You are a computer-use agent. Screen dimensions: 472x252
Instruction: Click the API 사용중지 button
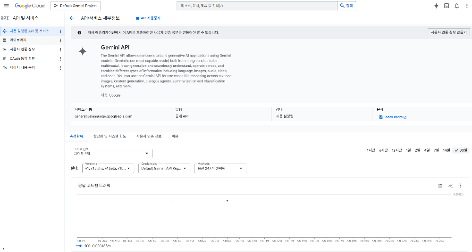(x=148, y=18)
